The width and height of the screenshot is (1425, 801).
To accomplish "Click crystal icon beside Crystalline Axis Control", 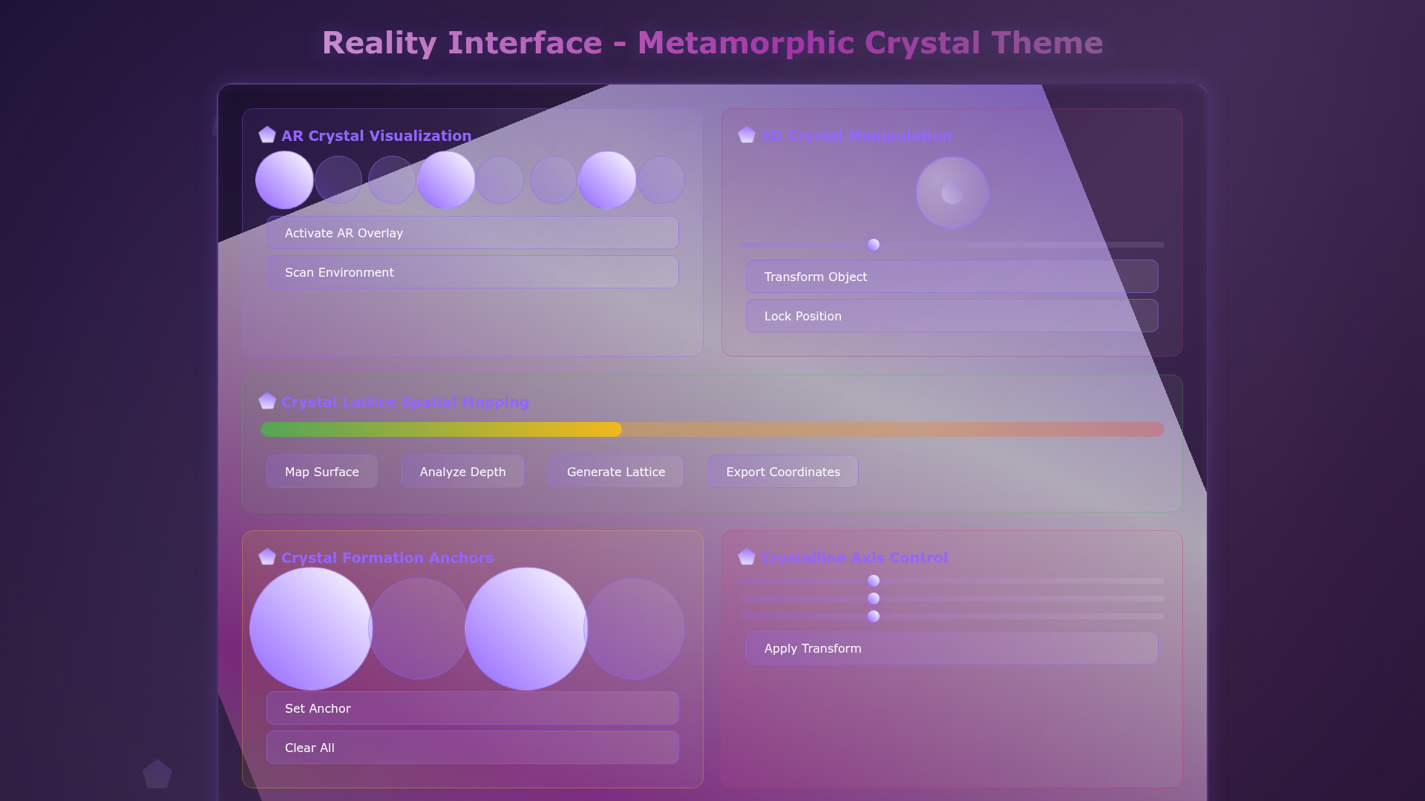I will [747, 557].
